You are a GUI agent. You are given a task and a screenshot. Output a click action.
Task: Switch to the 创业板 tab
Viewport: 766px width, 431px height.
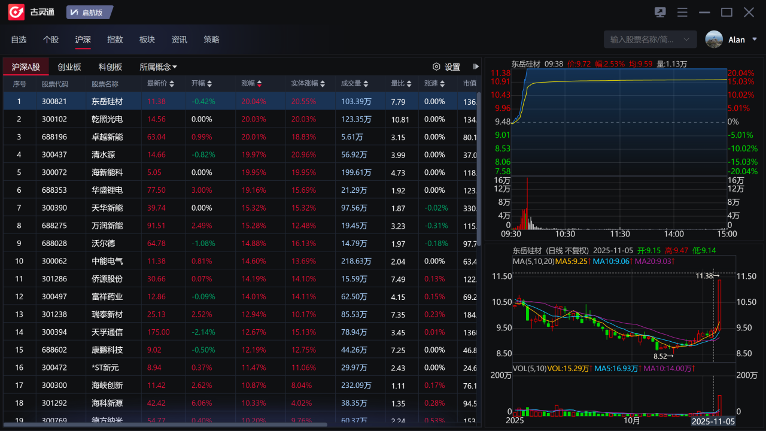69,67
